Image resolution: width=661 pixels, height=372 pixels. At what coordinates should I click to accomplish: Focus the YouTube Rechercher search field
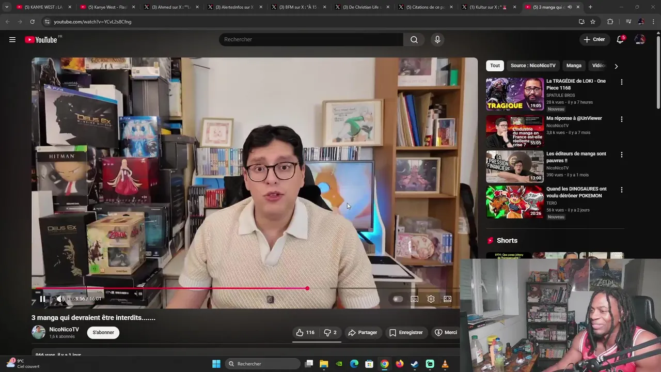(x=311, y=39)
